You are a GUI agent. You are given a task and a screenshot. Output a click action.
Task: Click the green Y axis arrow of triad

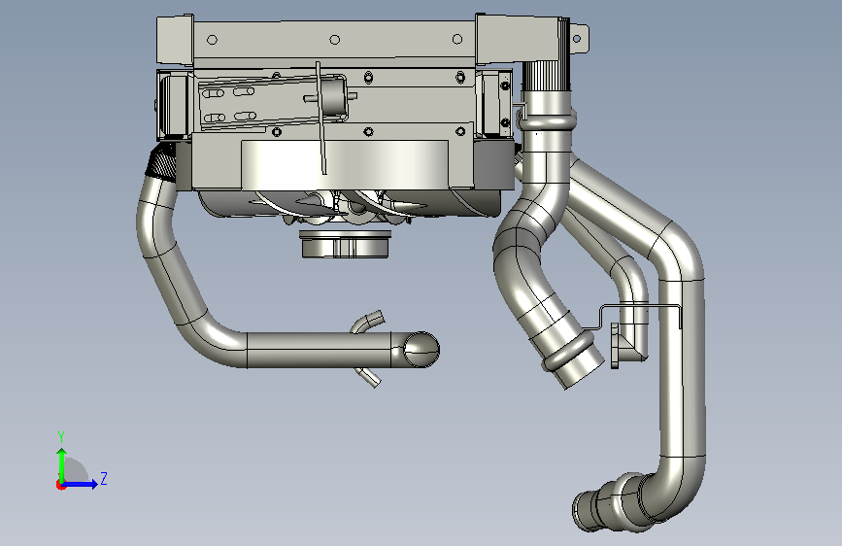pos(62,465)
